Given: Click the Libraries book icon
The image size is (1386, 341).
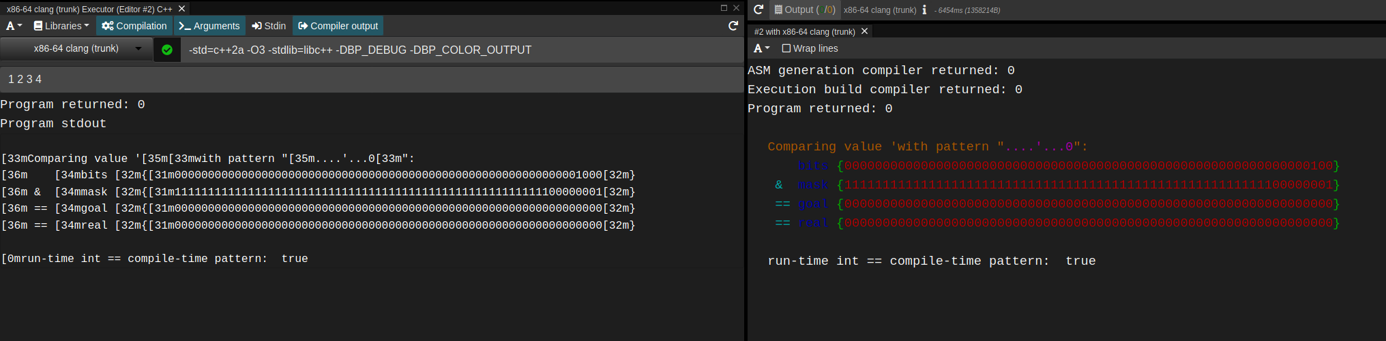Looking at the screenshot, I should pyautogui.click(x=38, y=26).
